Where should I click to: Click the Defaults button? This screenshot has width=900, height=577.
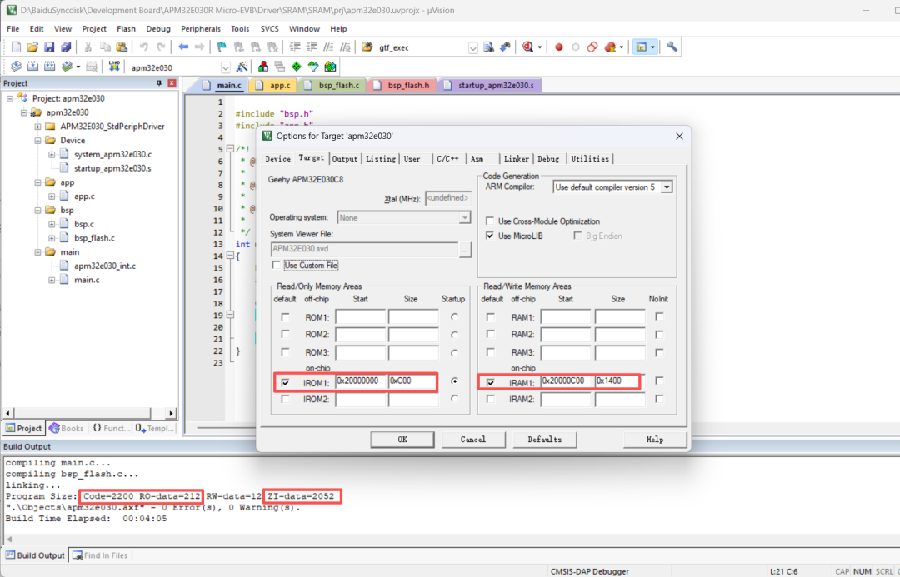click(544, 439)
